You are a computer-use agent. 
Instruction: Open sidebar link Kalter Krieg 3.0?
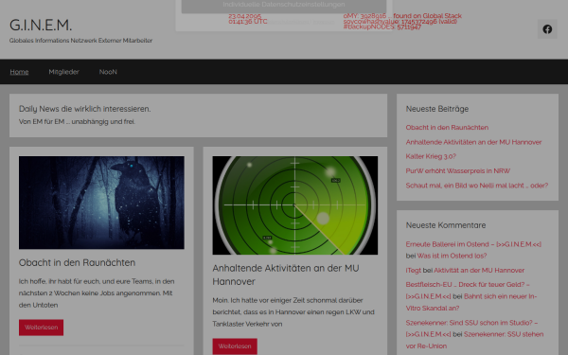coord(431,156)
